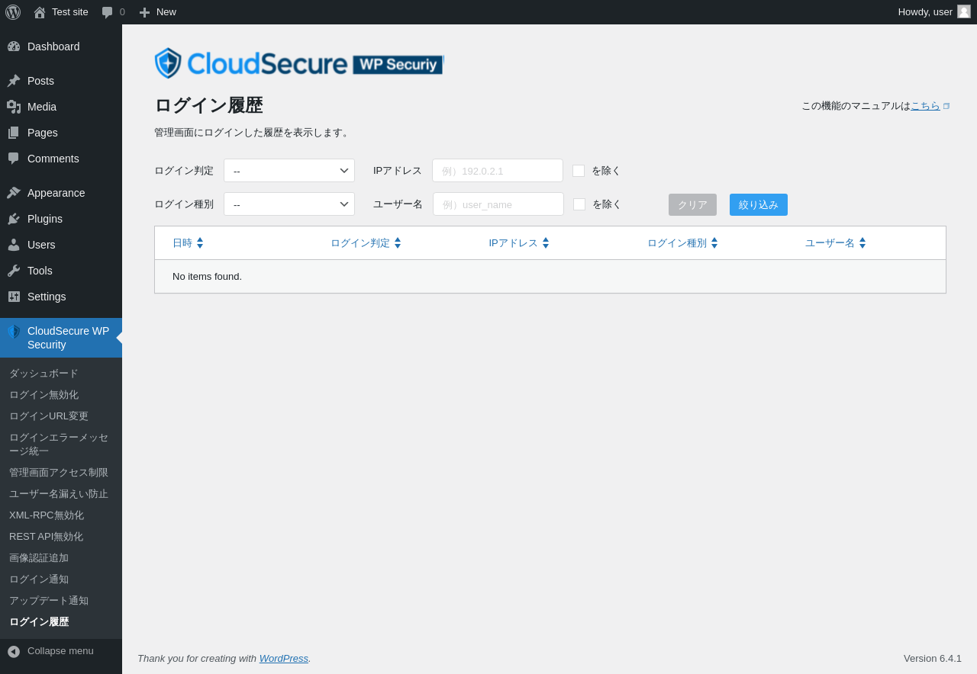
Task: Open 管理画面アクセス制限 submenu item
Action: 59,473
